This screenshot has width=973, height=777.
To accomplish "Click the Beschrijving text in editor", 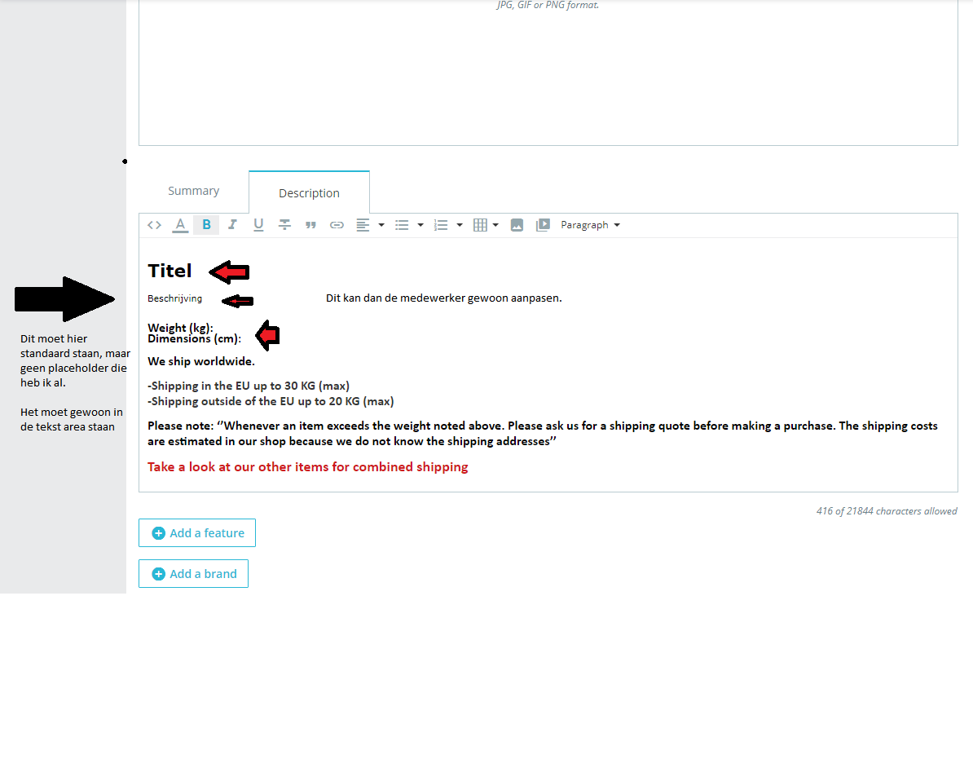I will (x=175, y=298).
